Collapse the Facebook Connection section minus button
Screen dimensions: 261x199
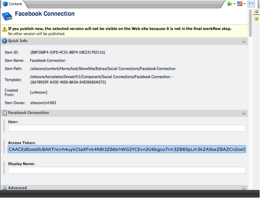244,113
